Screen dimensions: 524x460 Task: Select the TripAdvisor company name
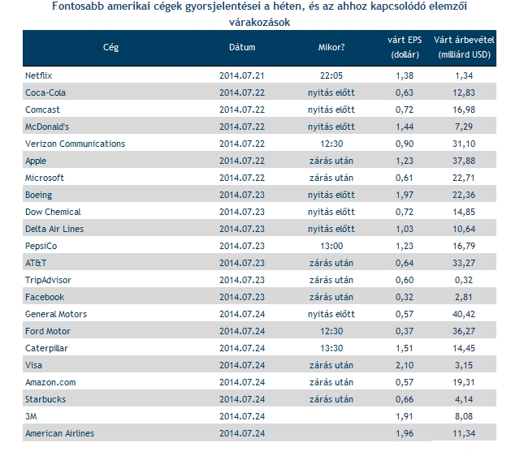[48, 280]
